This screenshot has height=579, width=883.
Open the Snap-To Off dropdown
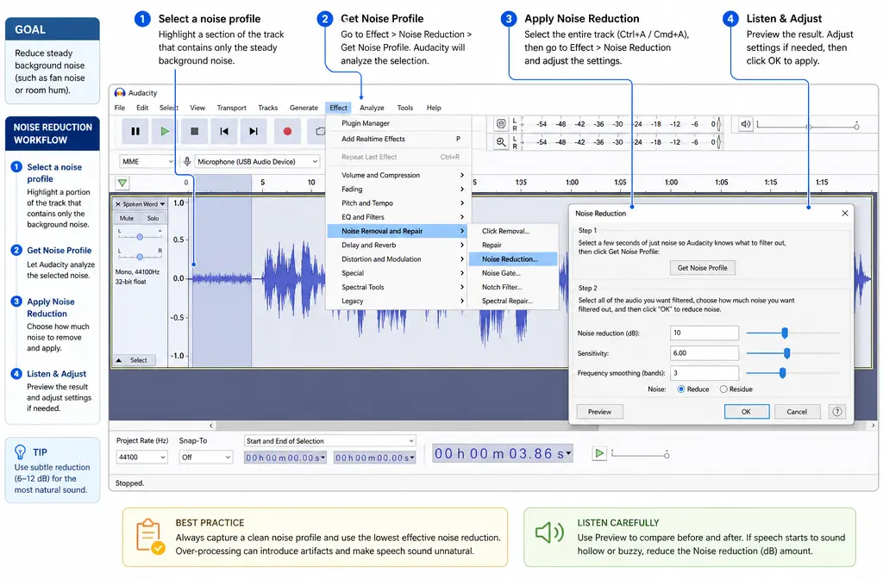[205, 457]
